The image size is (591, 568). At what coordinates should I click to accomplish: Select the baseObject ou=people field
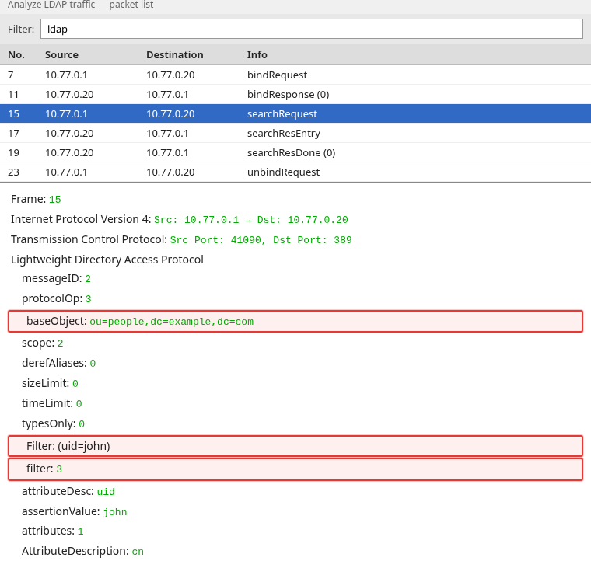[x=295, y=321]
